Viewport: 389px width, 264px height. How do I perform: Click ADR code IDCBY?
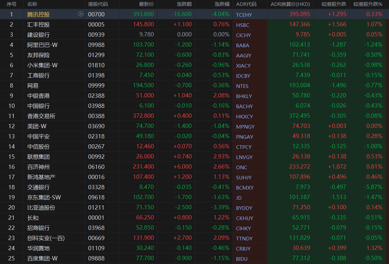(243, 76)
